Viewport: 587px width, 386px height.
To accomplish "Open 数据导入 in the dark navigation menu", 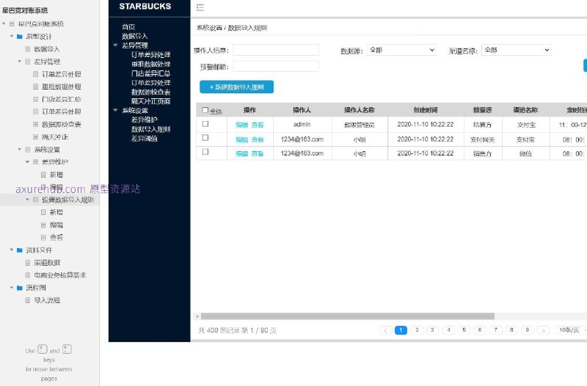I will [x=135, y=36].
